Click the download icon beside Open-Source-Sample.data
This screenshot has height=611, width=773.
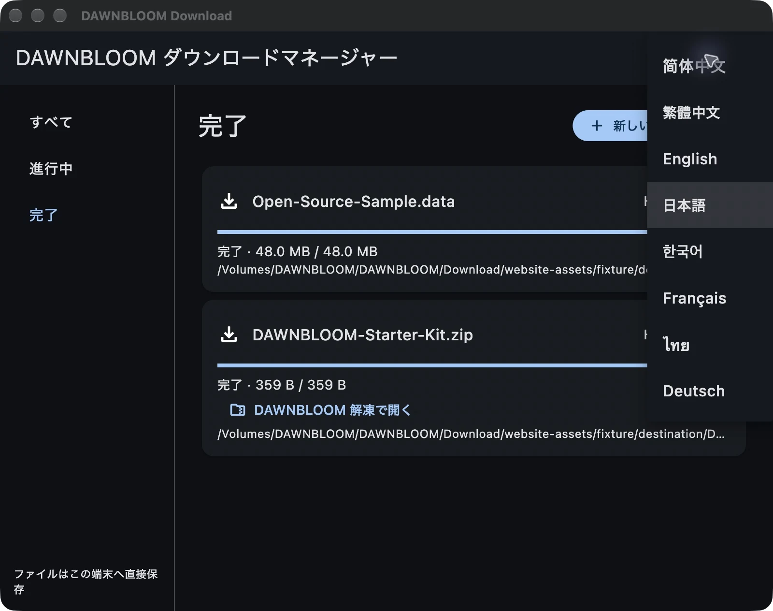pyautogui.click(x=229, y=201)
